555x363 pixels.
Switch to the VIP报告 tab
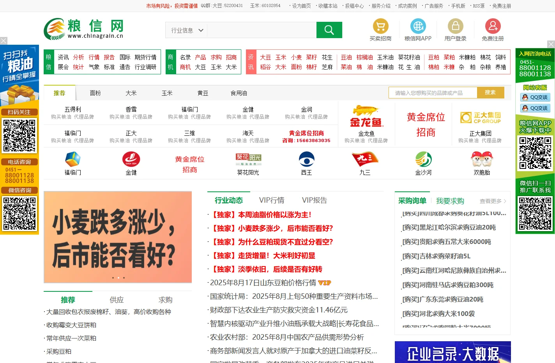pos(315,200)
